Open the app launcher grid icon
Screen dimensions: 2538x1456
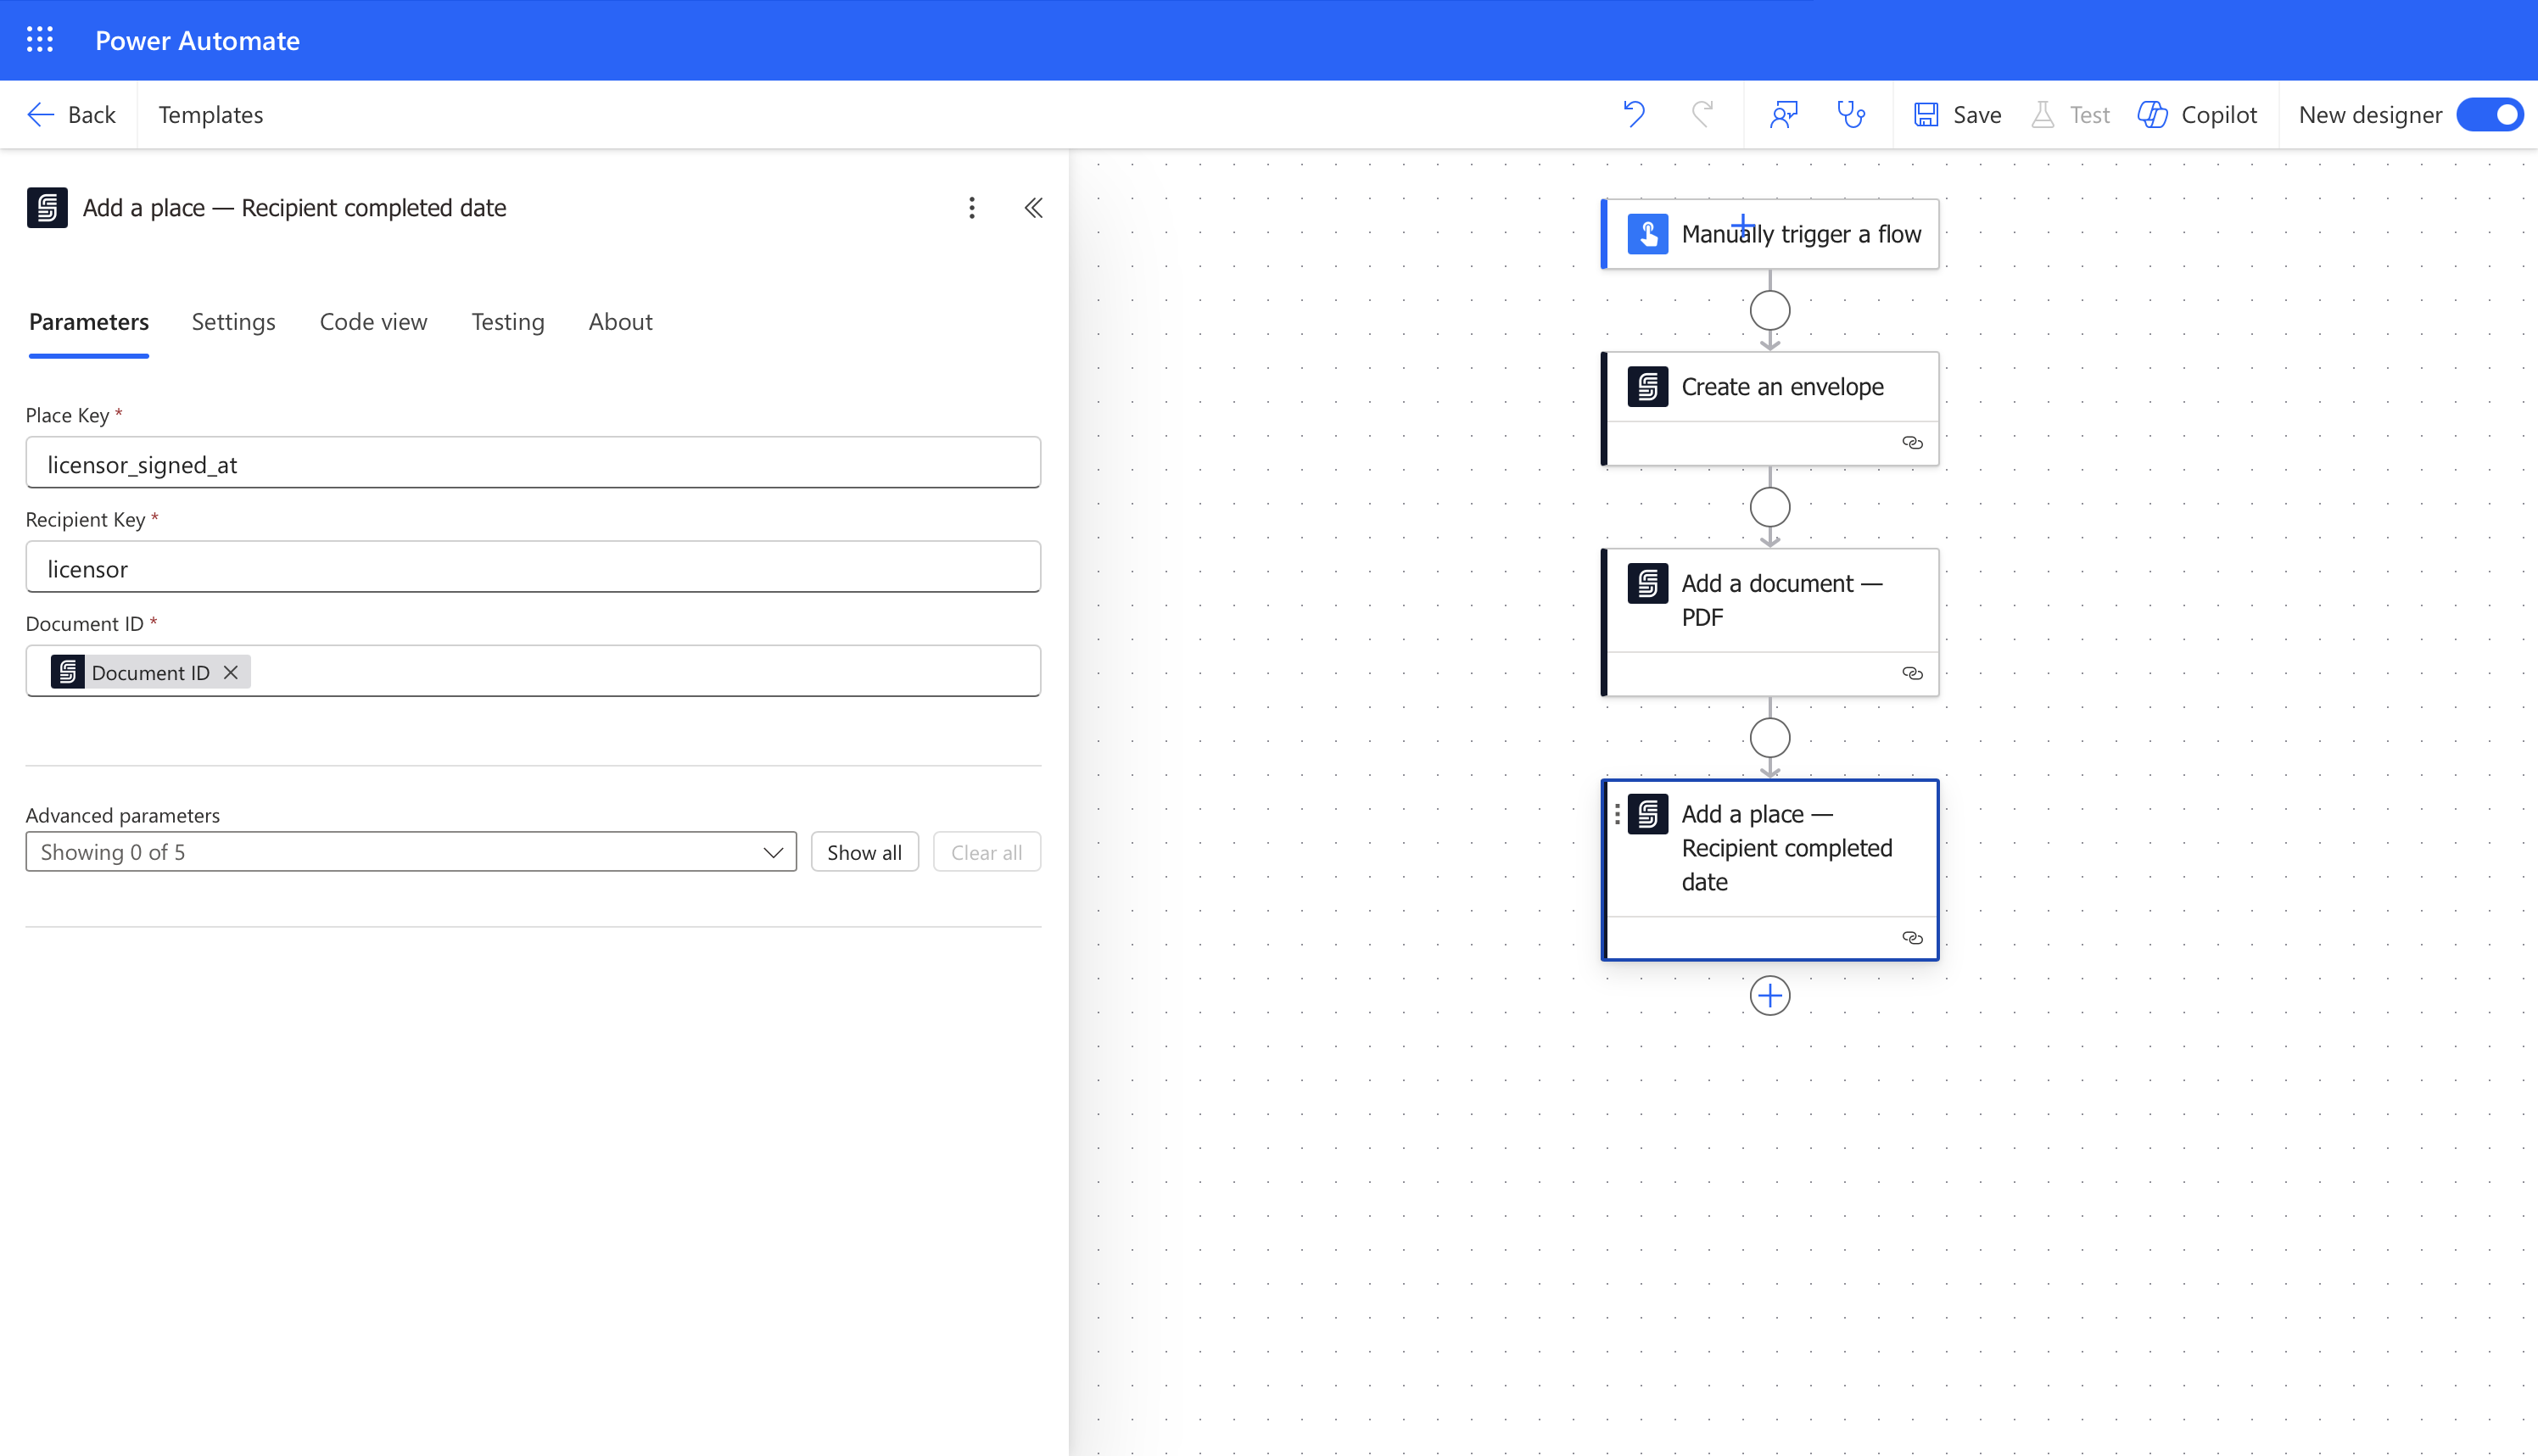(x=40, y=40)
